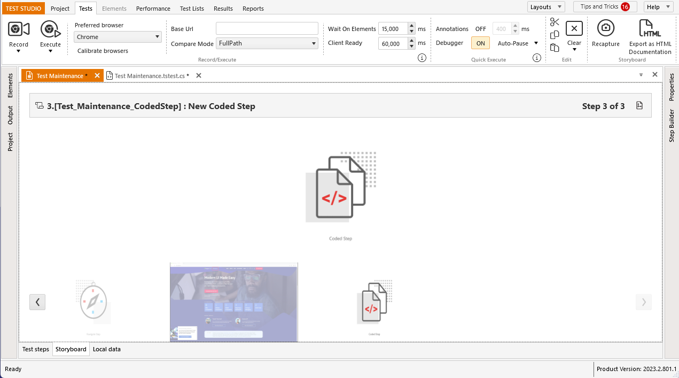Click the Product Version status text
679x378 pixels.
coord(636,369)
